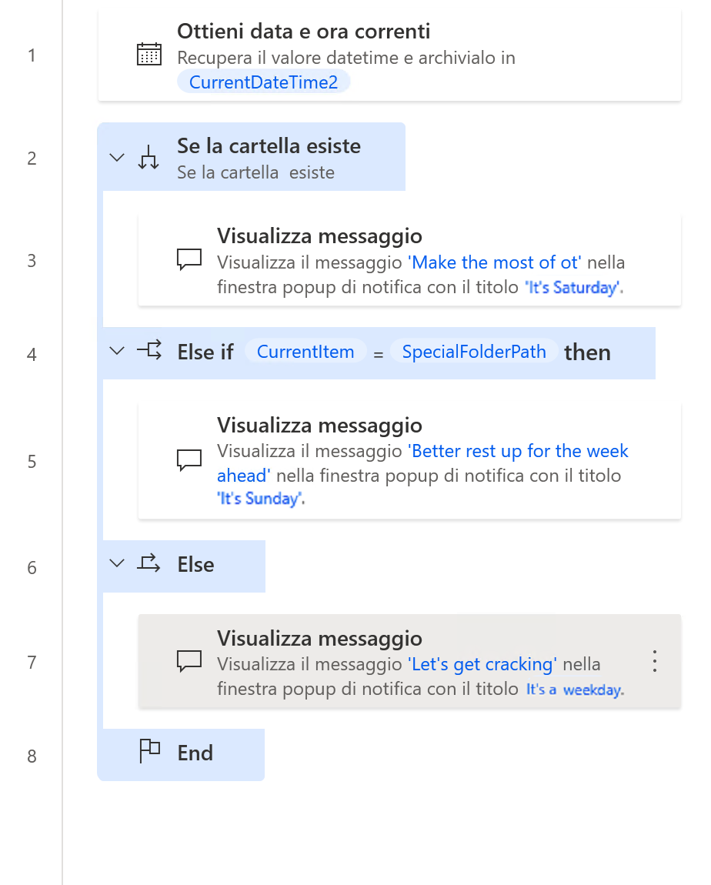Select row number 4 in the flow
The width and height of the screenshot is (711, 885).
point(32,355)
